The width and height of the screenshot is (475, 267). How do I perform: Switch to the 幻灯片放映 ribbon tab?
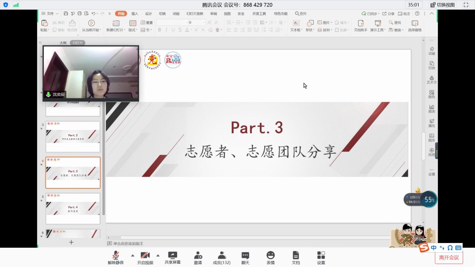(x=195, y=14)
